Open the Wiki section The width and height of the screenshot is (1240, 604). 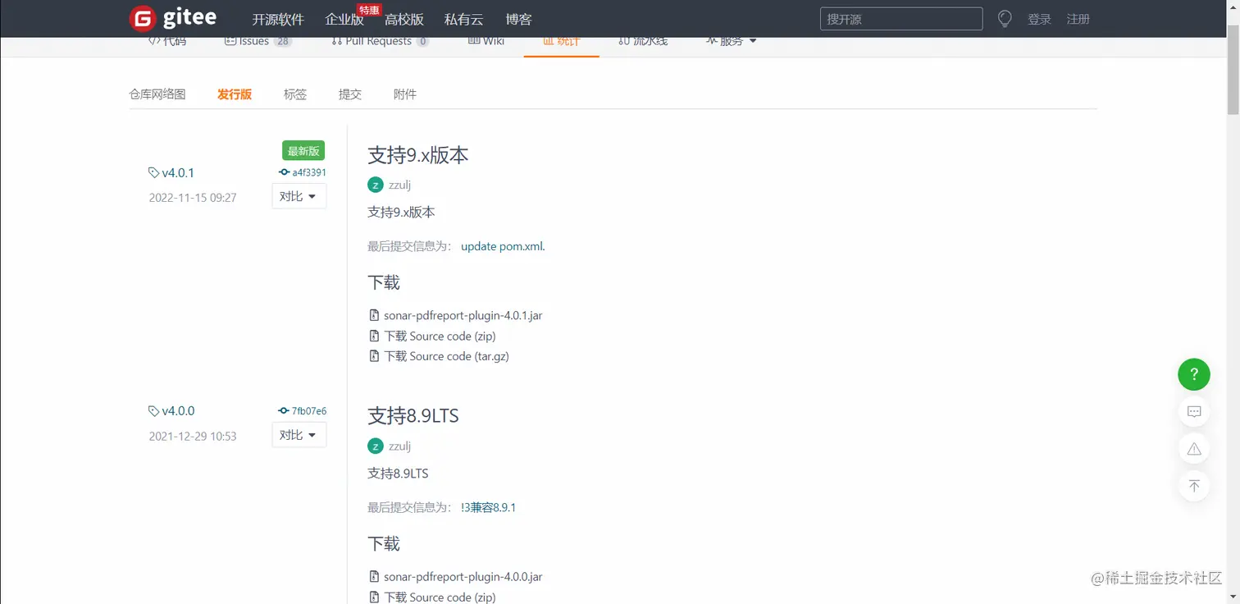[x=486, y=40]
